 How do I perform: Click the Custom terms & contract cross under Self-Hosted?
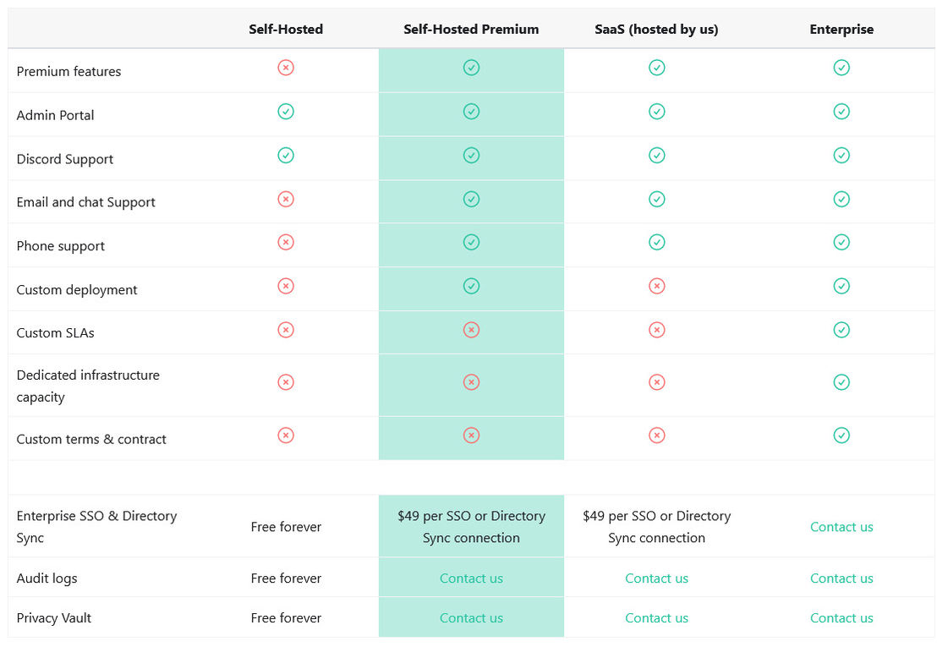pyautogui.click(x=286, y=435)
